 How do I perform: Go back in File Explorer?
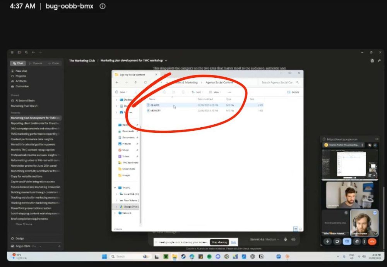pyautogui.click(x=117, y=82)
